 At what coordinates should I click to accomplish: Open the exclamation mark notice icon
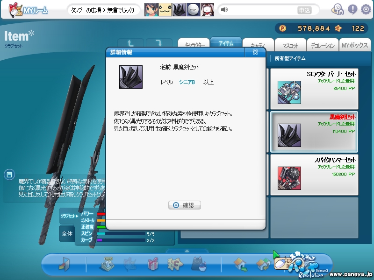click(352, 9)
